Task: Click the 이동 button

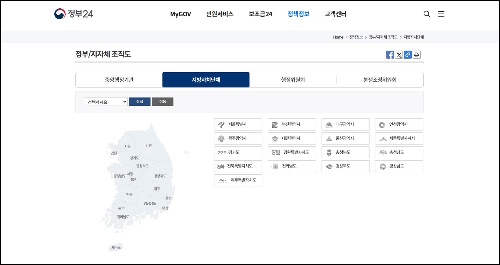Action: pos(163,102)
